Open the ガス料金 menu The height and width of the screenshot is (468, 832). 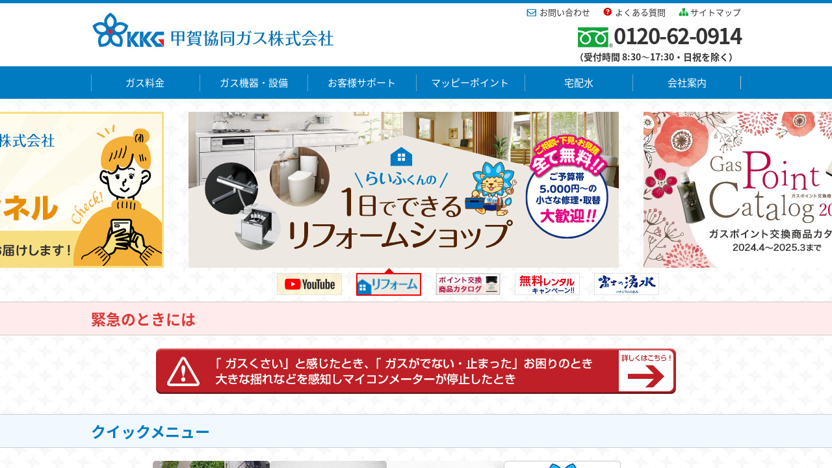pos(145,83)
